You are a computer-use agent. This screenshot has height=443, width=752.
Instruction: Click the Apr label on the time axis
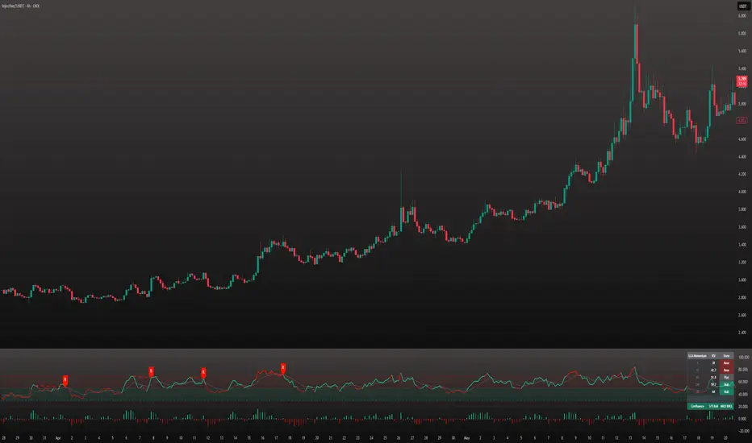pos(58,437)
